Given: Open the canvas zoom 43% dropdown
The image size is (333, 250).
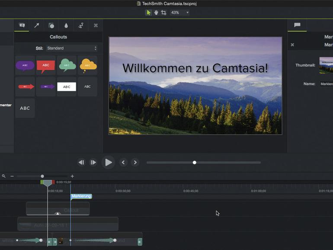Looking at the screenshot, I should (x=179, y=13).
